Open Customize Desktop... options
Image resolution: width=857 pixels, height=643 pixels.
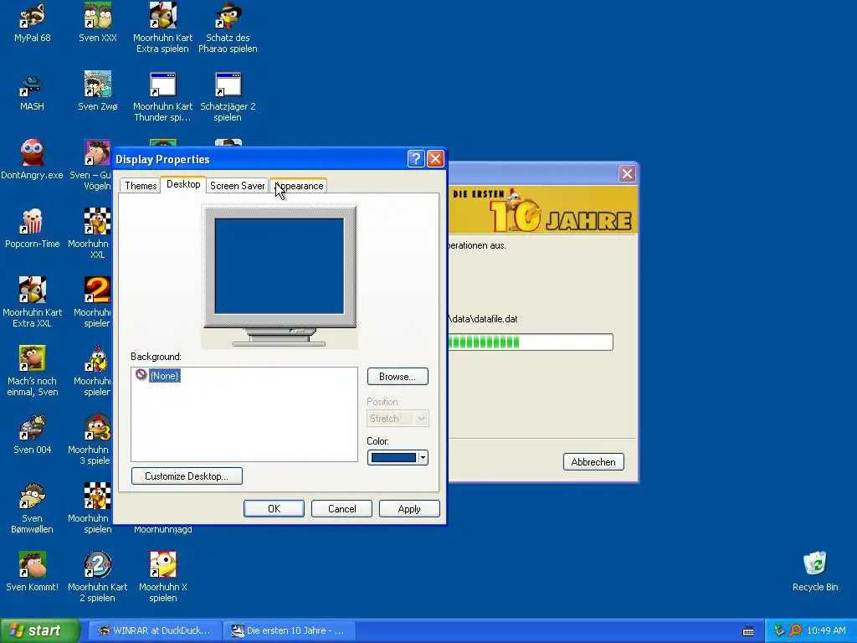coord(187,476)
